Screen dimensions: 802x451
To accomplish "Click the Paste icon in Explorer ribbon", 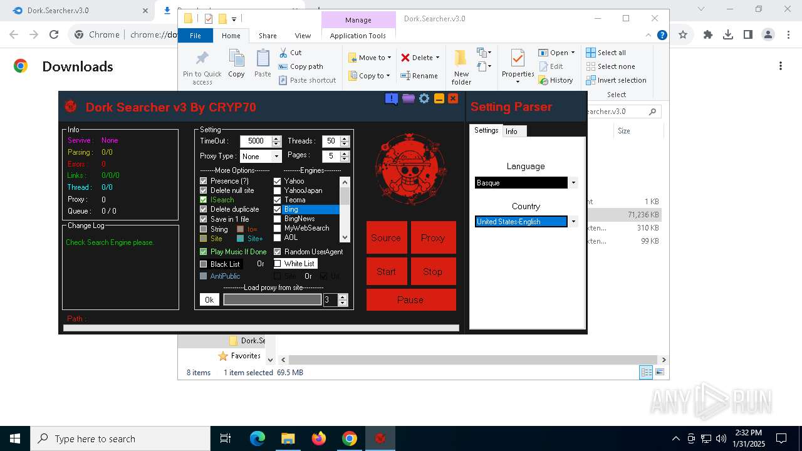I will click(x=263, y=63).
